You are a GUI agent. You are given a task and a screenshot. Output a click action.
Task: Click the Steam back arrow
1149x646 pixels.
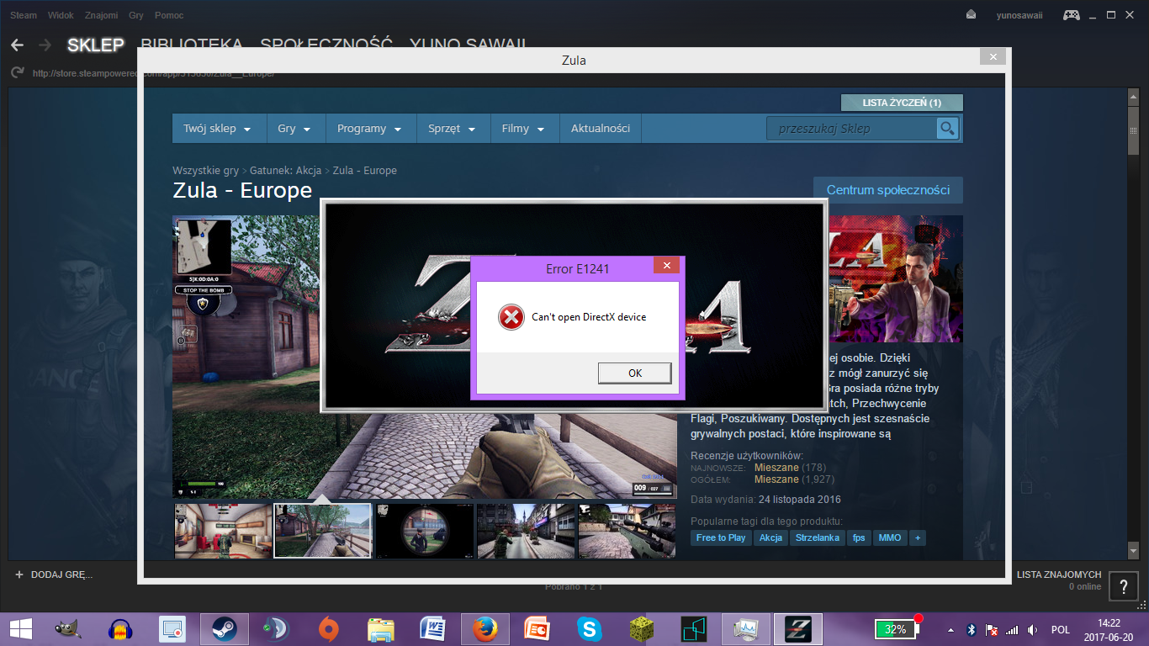click(x=17, y=45)
